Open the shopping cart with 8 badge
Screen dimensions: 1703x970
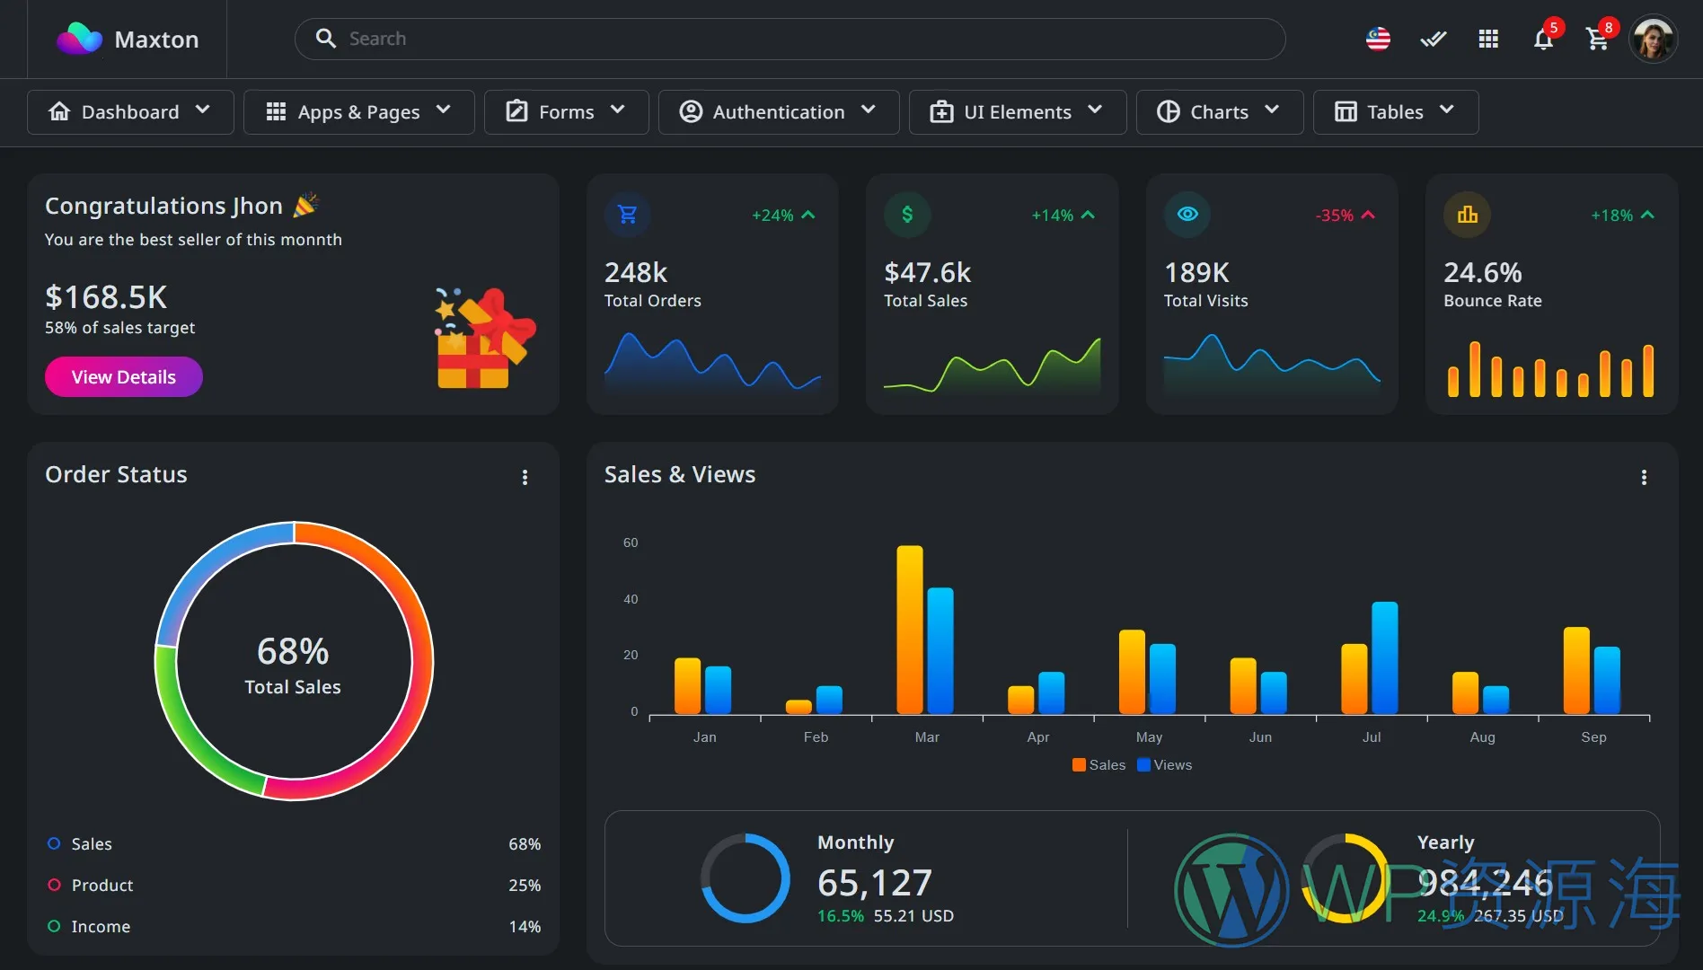coord(1597,40)
